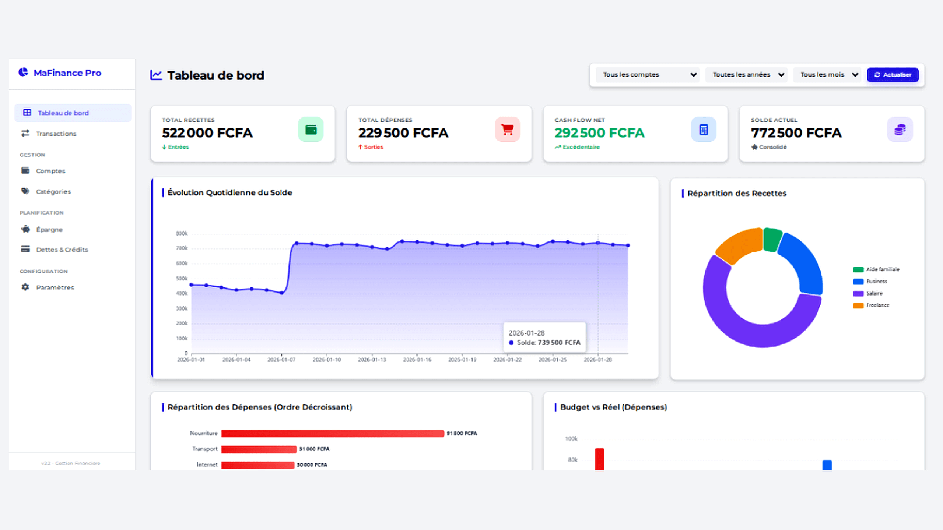Click the Transactions arrows icon

pos(25,133)
